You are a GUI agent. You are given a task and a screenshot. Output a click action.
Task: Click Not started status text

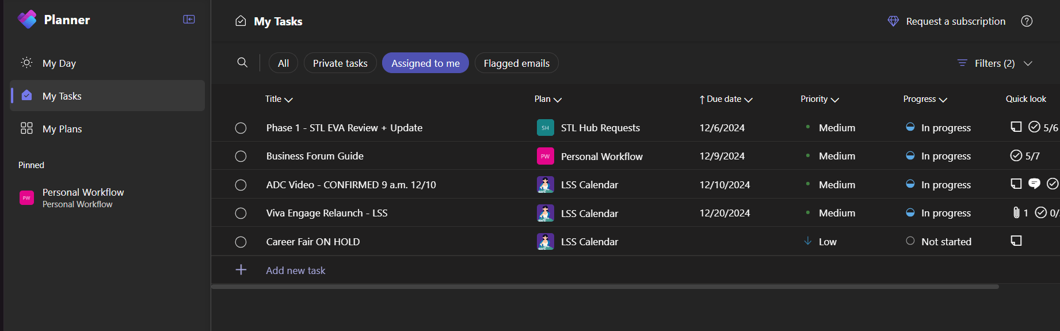coord(946,242)
